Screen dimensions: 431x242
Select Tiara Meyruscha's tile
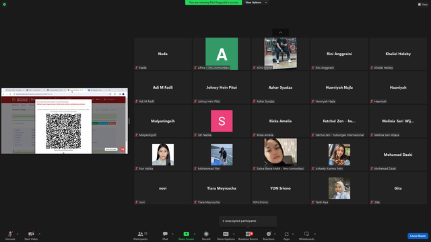pos(222,188)
